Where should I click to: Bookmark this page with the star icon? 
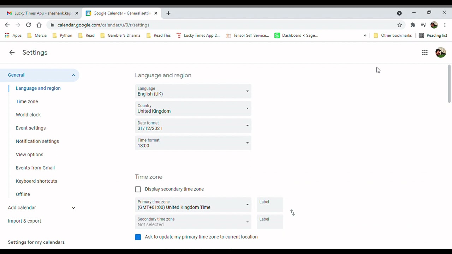pyautogui.click(x=400, y=25)
